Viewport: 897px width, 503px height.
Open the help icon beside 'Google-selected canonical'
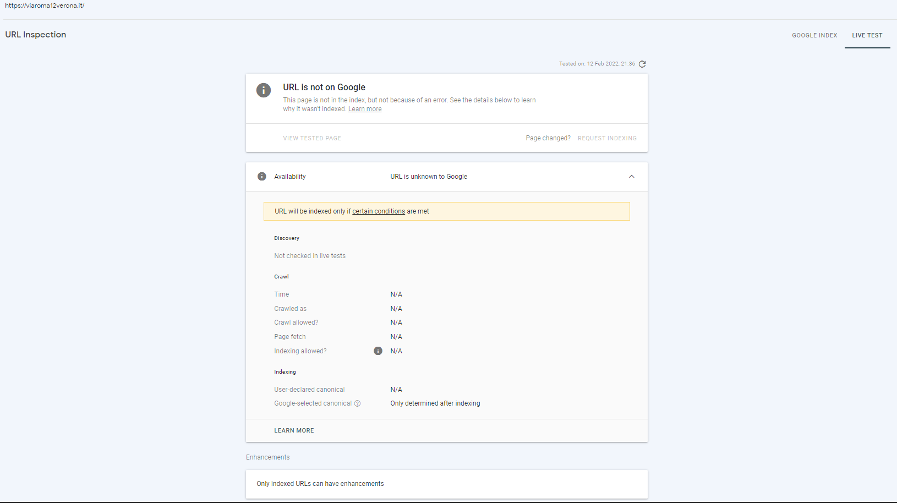pyautogui.click(x=357, y=403)
